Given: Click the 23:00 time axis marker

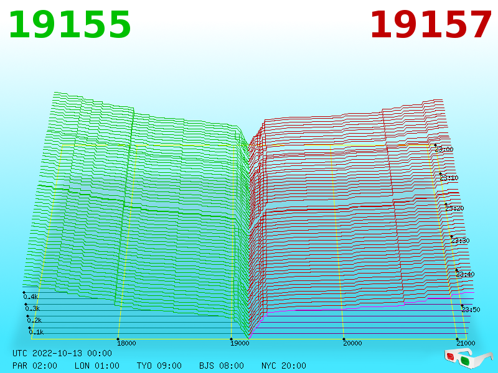Looking at the screenshot, I should (x=444, y=149).
